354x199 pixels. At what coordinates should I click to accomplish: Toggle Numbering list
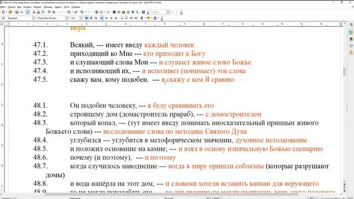click(122, 18)
